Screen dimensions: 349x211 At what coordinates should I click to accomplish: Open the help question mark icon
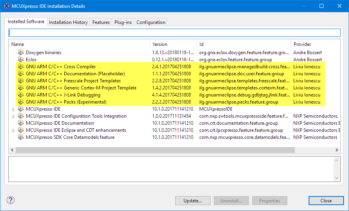11,200
